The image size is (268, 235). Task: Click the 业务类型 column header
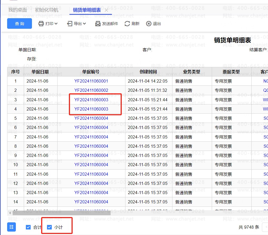pyautogui.click(x=192, y=72)
